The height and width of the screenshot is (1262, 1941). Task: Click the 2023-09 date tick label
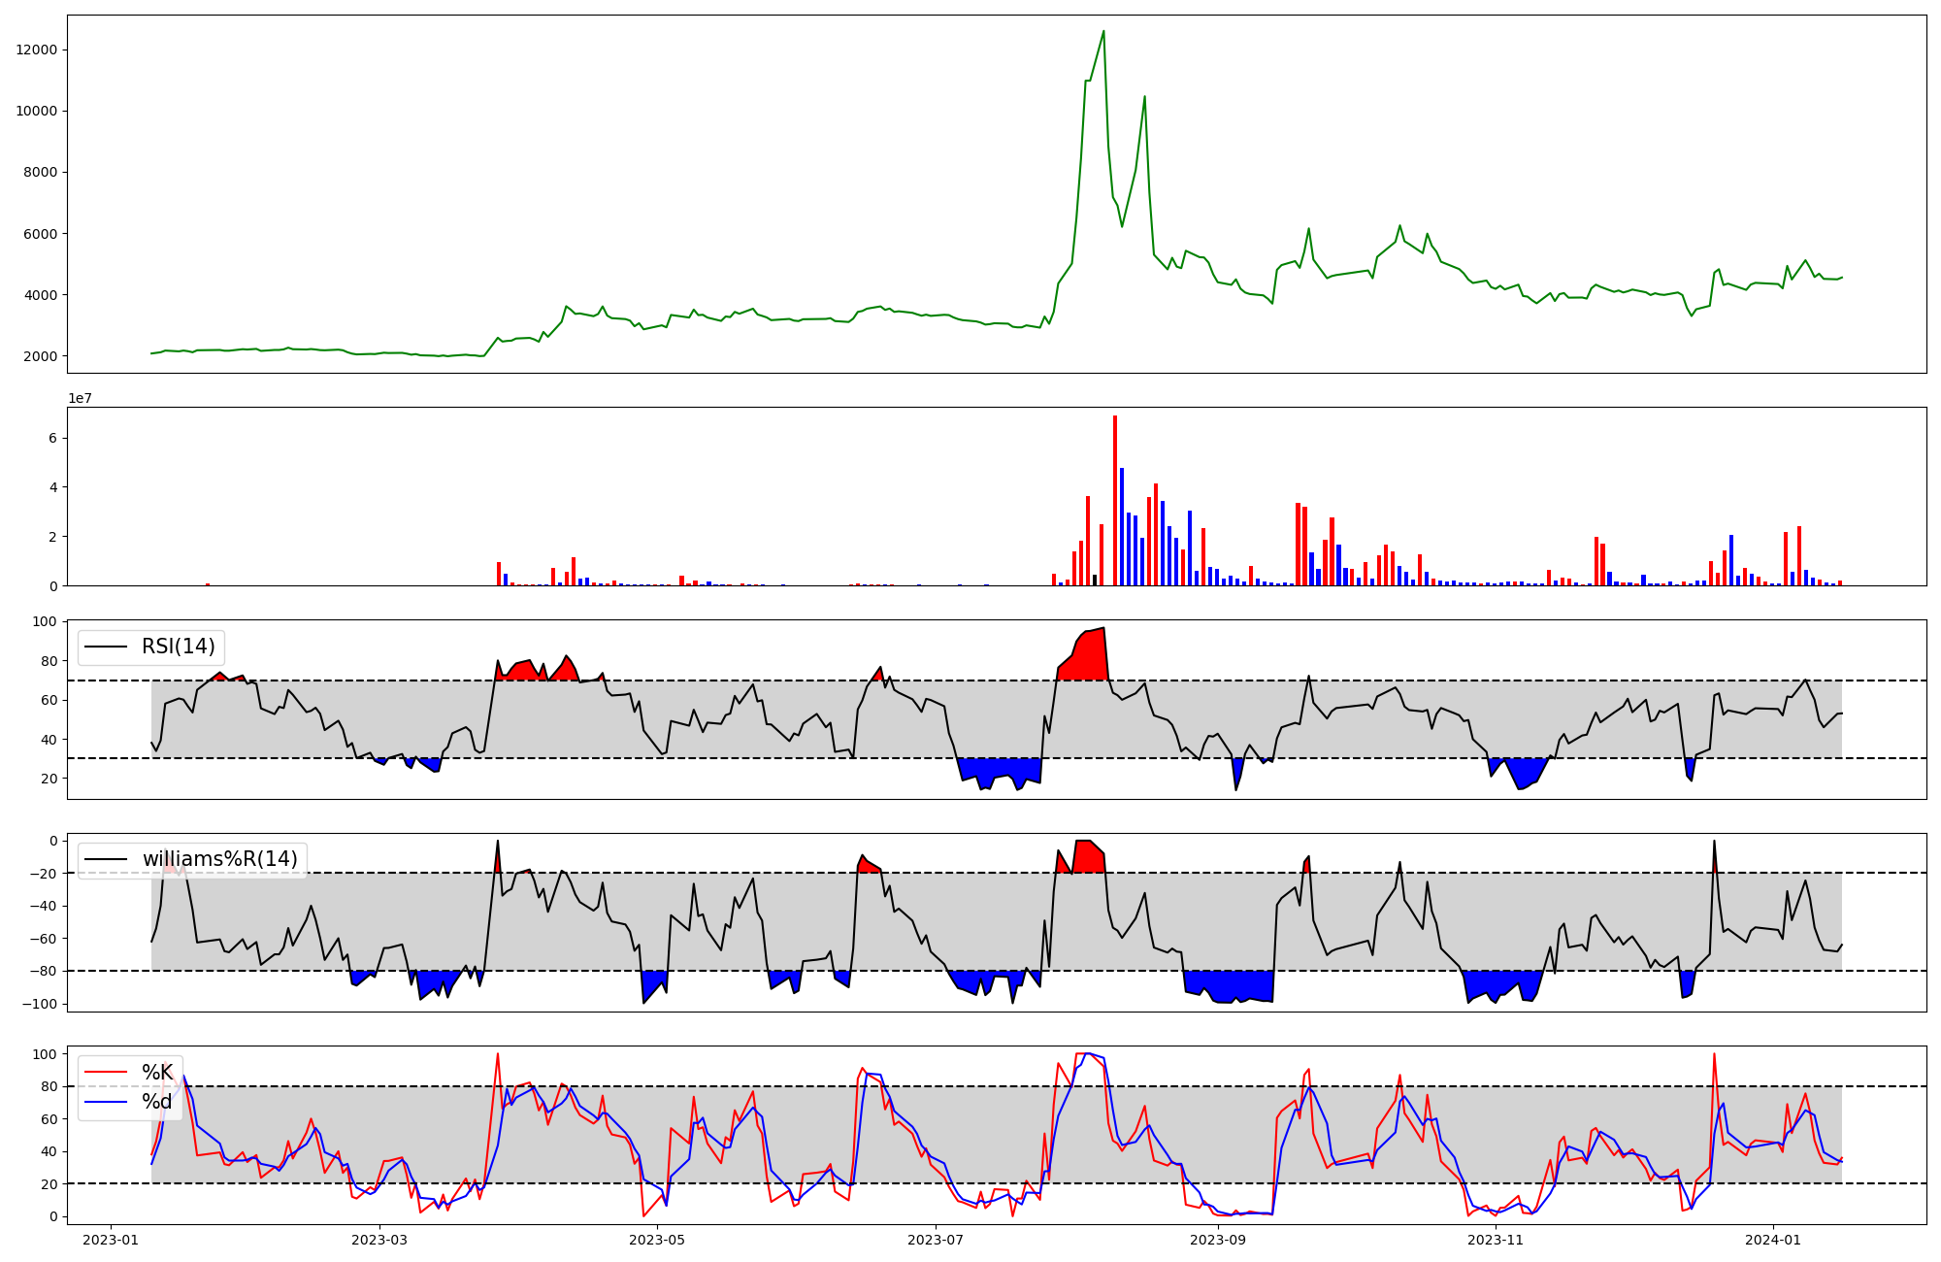(1217, 1240)
